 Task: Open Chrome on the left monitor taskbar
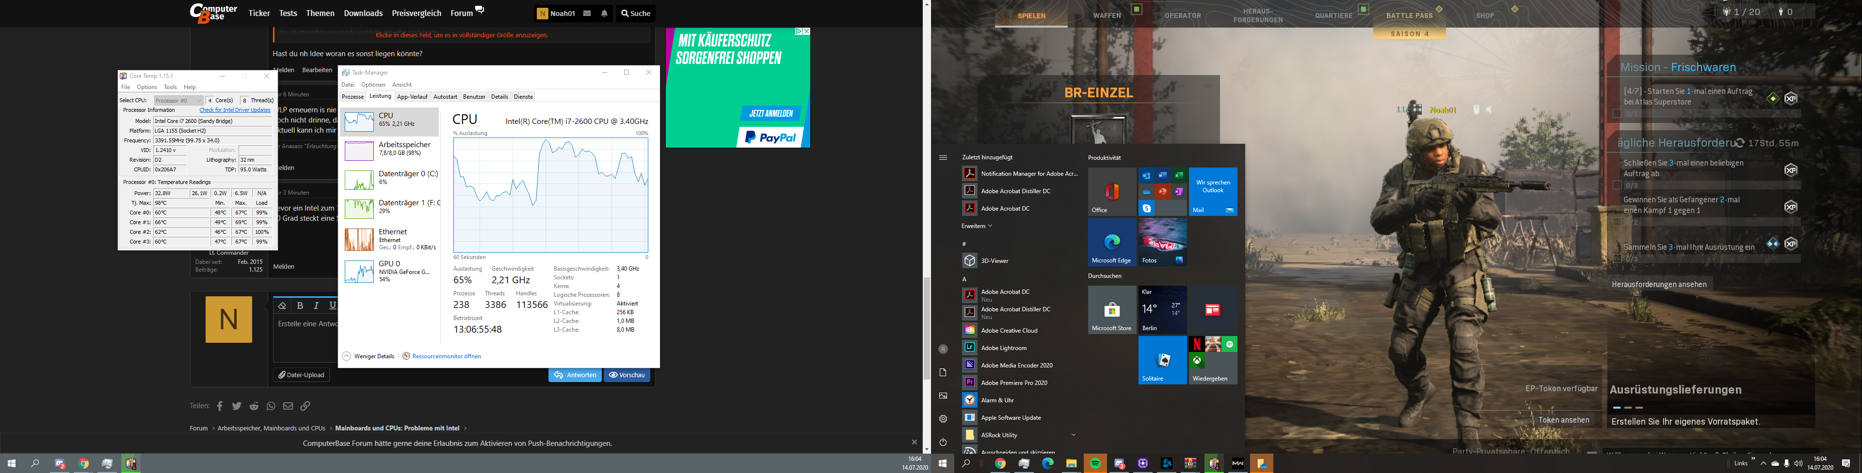tap(84, 464)
